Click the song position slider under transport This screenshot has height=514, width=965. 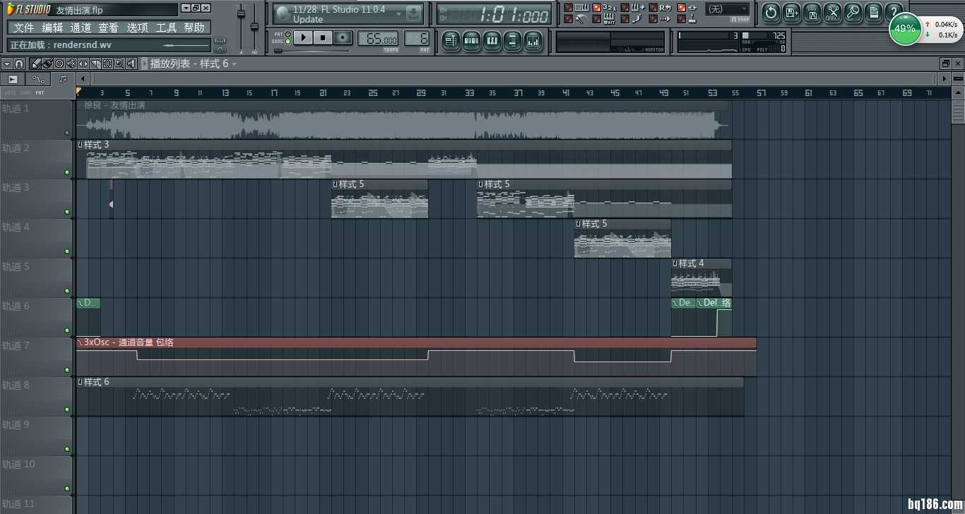point(311,51)
